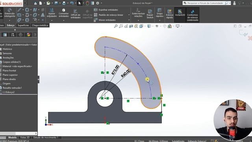Open the Mover entidades dropdown arrow
This screenshot has height=142, width=252.
pyautogui.click(x=129, y=20)
